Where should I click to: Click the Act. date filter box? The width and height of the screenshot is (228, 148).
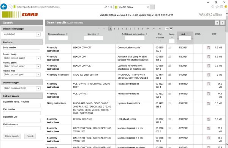point(185,38)
